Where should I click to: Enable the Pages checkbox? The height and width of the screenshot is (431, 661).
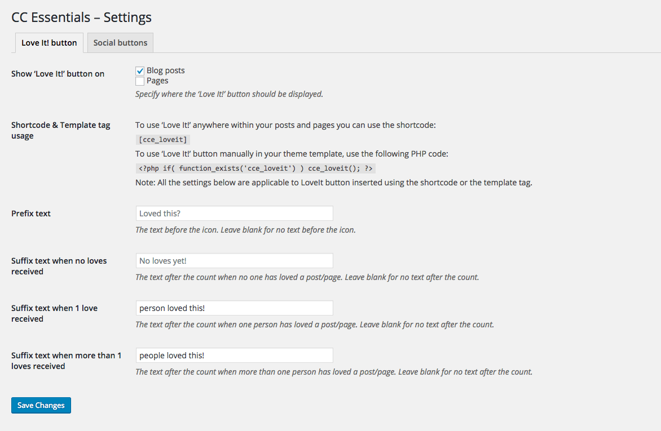[x=140, y=81]
